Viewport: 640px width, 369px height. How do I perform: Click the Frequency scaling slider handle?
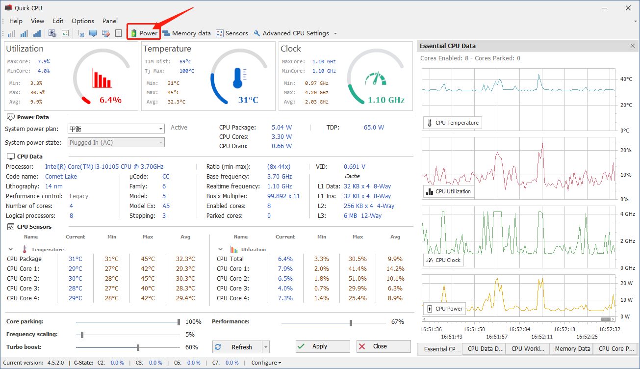coord(82,335)
